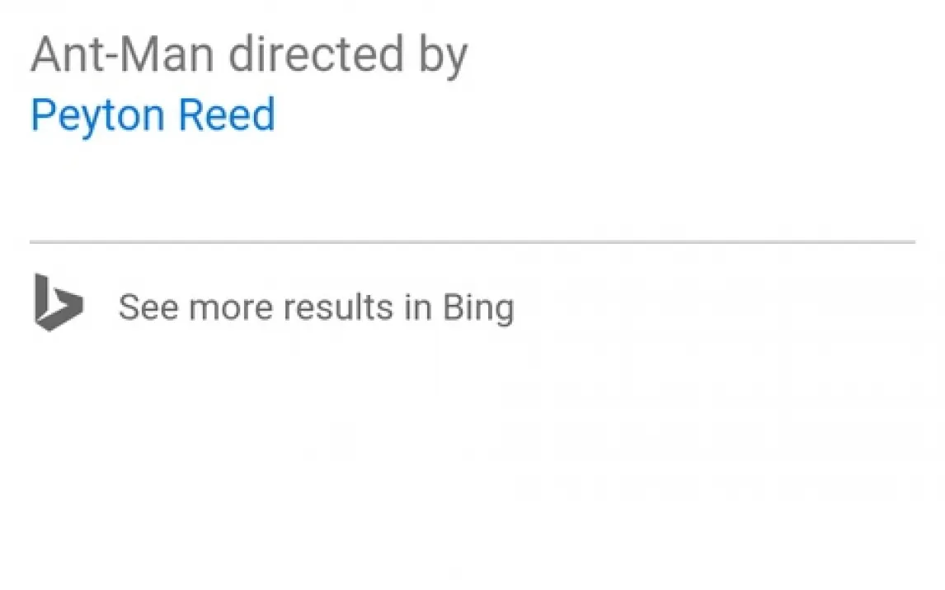Click the divider line above Bing results
Screen dimensions: 945x590
point(472,242)
